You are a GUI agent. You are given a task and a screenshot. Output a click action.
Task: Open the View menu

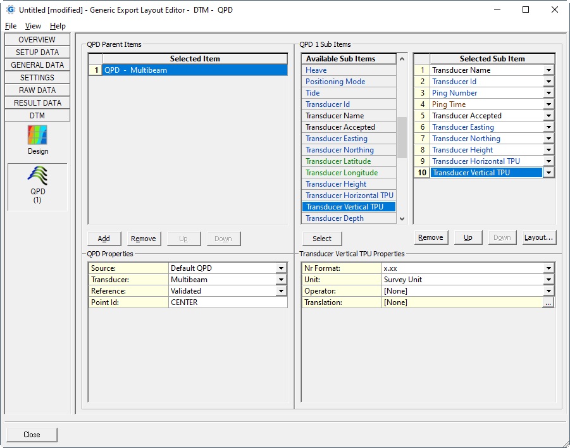coord(33,26)
